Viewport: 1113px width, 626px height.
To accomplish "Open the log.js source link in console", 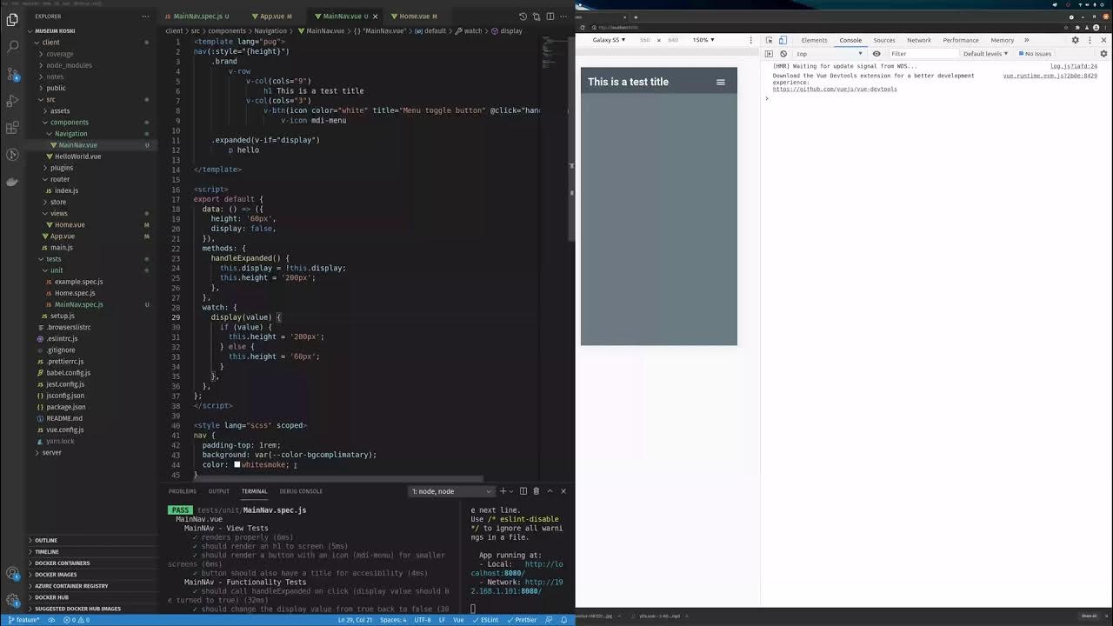I will coord(1074,66).
